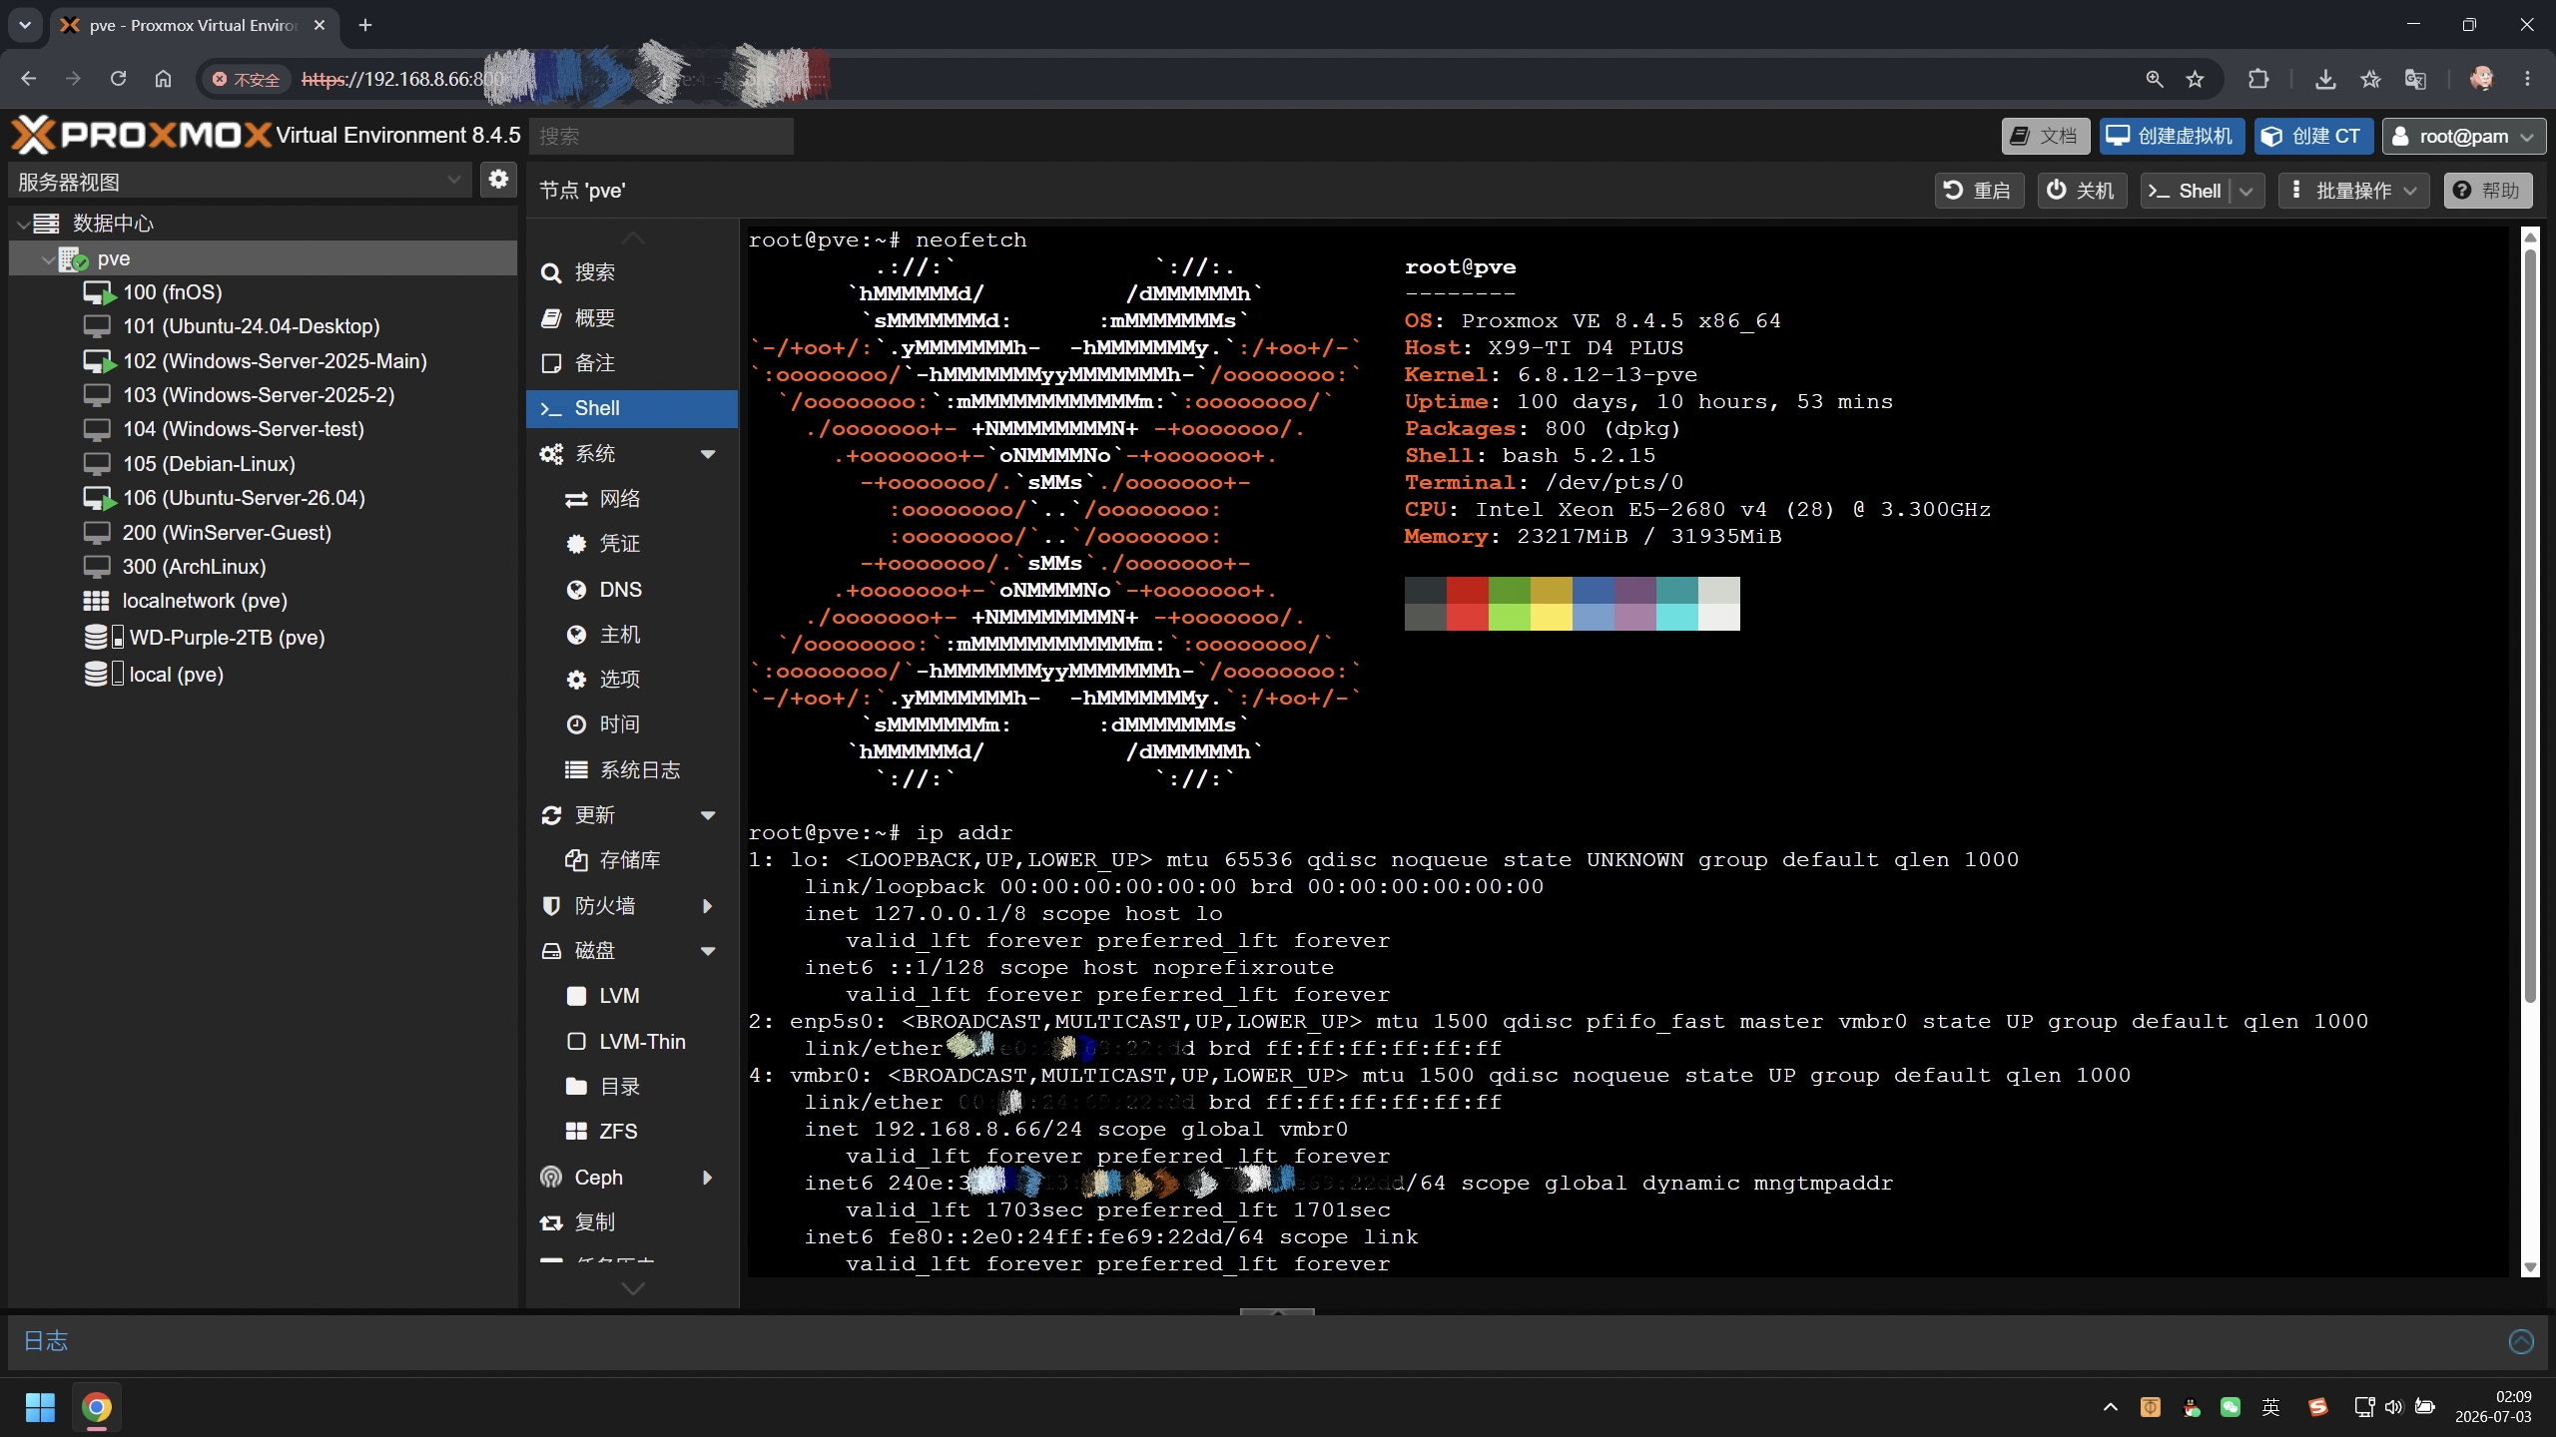
Task: Bookmark this page with star icon
Action: (x=2195, y=79)
